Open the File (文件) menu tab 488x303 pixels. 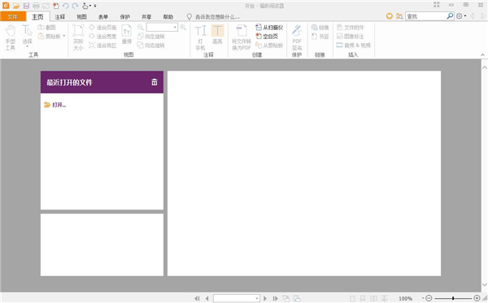13,16
